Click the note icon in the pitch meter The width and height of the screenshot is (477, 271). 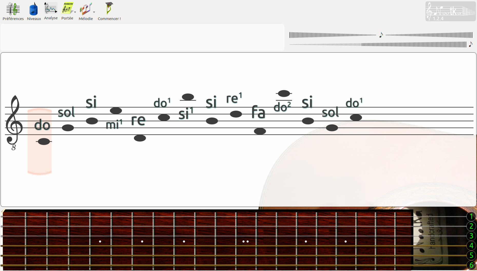(381, 35)
